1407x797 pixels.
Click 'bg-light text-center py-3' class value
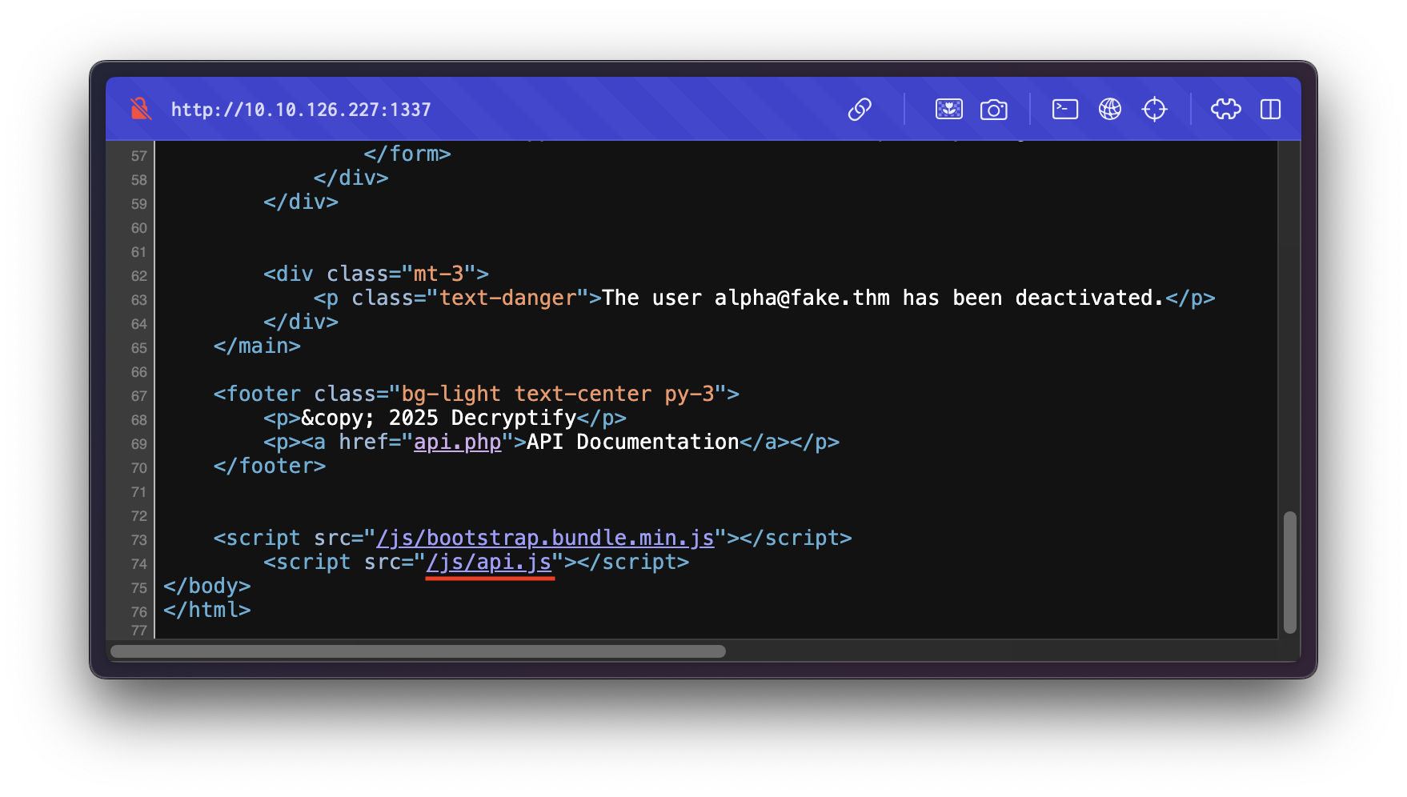click(558, 394)
